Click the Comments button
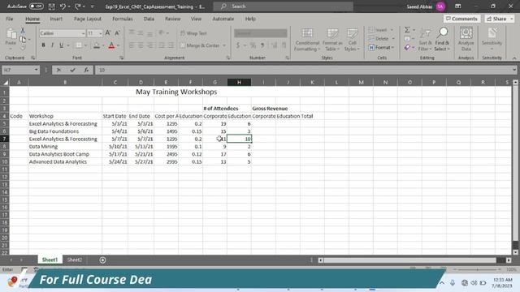This screenshot has height=292, width=520. [x=461, y=19]
